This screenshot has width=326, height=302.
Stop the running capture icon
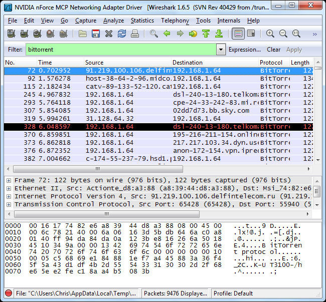tap(50, 34)
